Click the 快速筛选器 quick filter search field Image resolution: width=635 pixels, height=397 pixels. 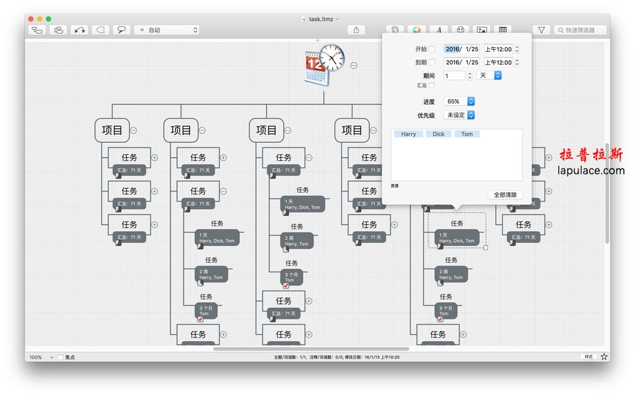(580, 30)
